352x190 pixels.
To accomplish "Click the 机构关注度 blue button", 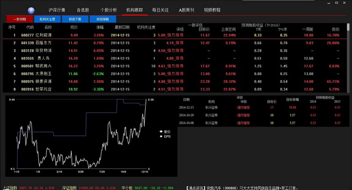I will point(47,19).
